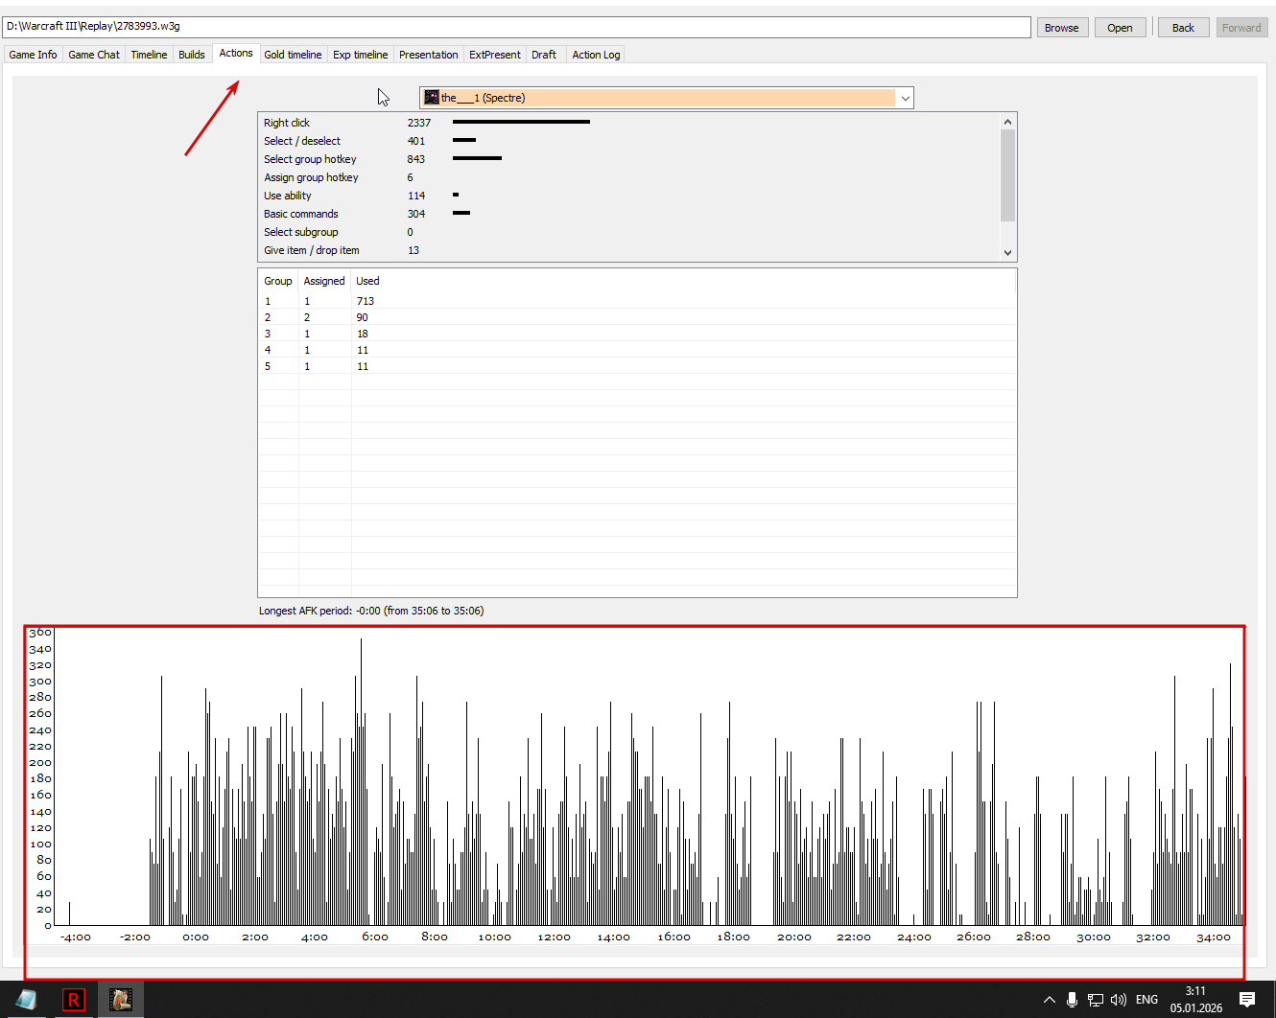1276x1018 pixels.
Task: Switch to the Game Chat tab
Action: pos(94,55)
